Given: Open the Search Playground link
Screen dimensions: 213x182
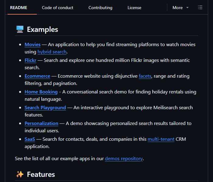Looking at the screenshot, I should coord(45,108).
